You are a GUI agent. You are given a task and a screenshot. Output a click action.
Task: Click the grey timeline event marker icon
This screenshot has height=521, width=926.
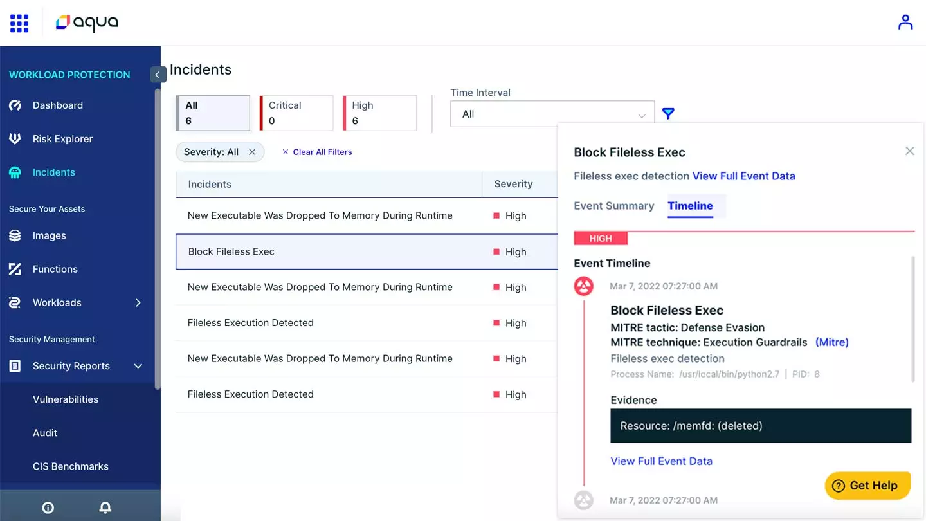(583, 500)
